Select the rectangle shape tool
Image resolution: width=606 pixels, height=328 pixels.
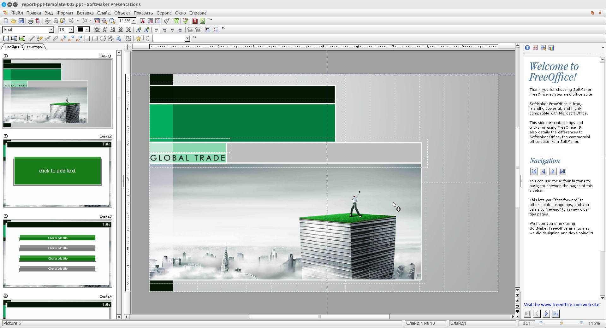(x=87, y=38)
